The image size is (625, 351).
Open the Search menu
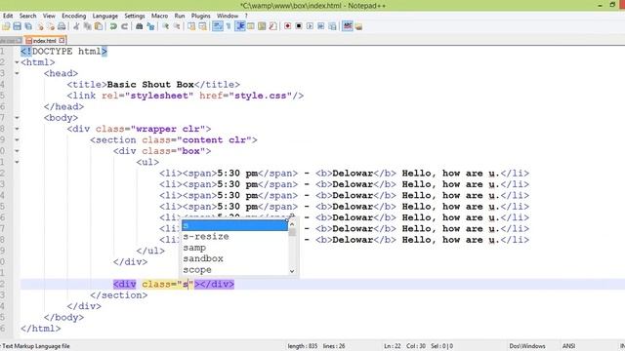(x=27, y=16)
